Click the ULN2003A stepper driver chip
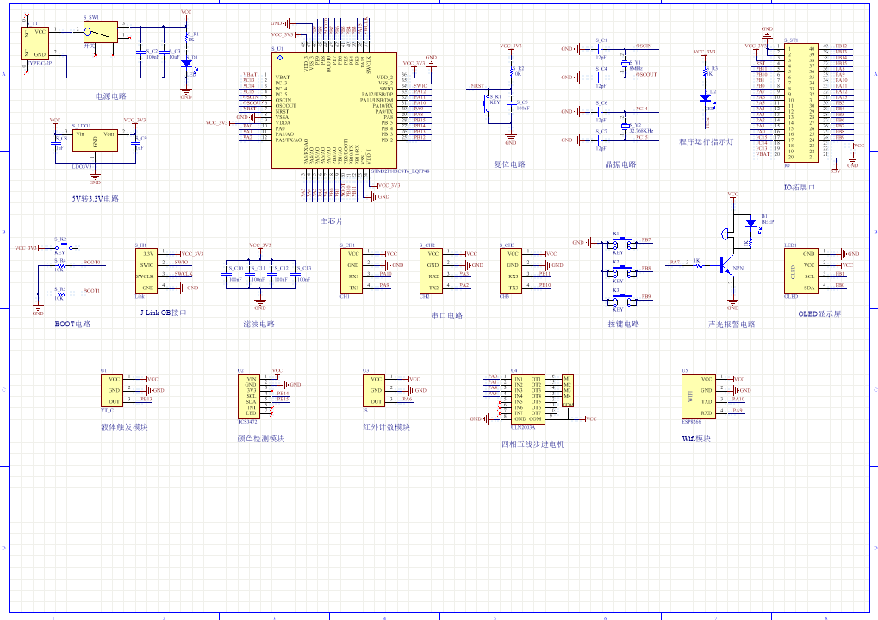878x620 pixels. click(x=527, y=399)
